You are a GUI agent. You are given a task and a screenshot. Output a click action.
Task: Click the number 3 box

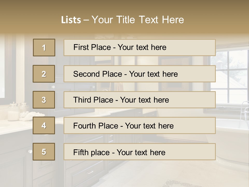coord(44,100)
